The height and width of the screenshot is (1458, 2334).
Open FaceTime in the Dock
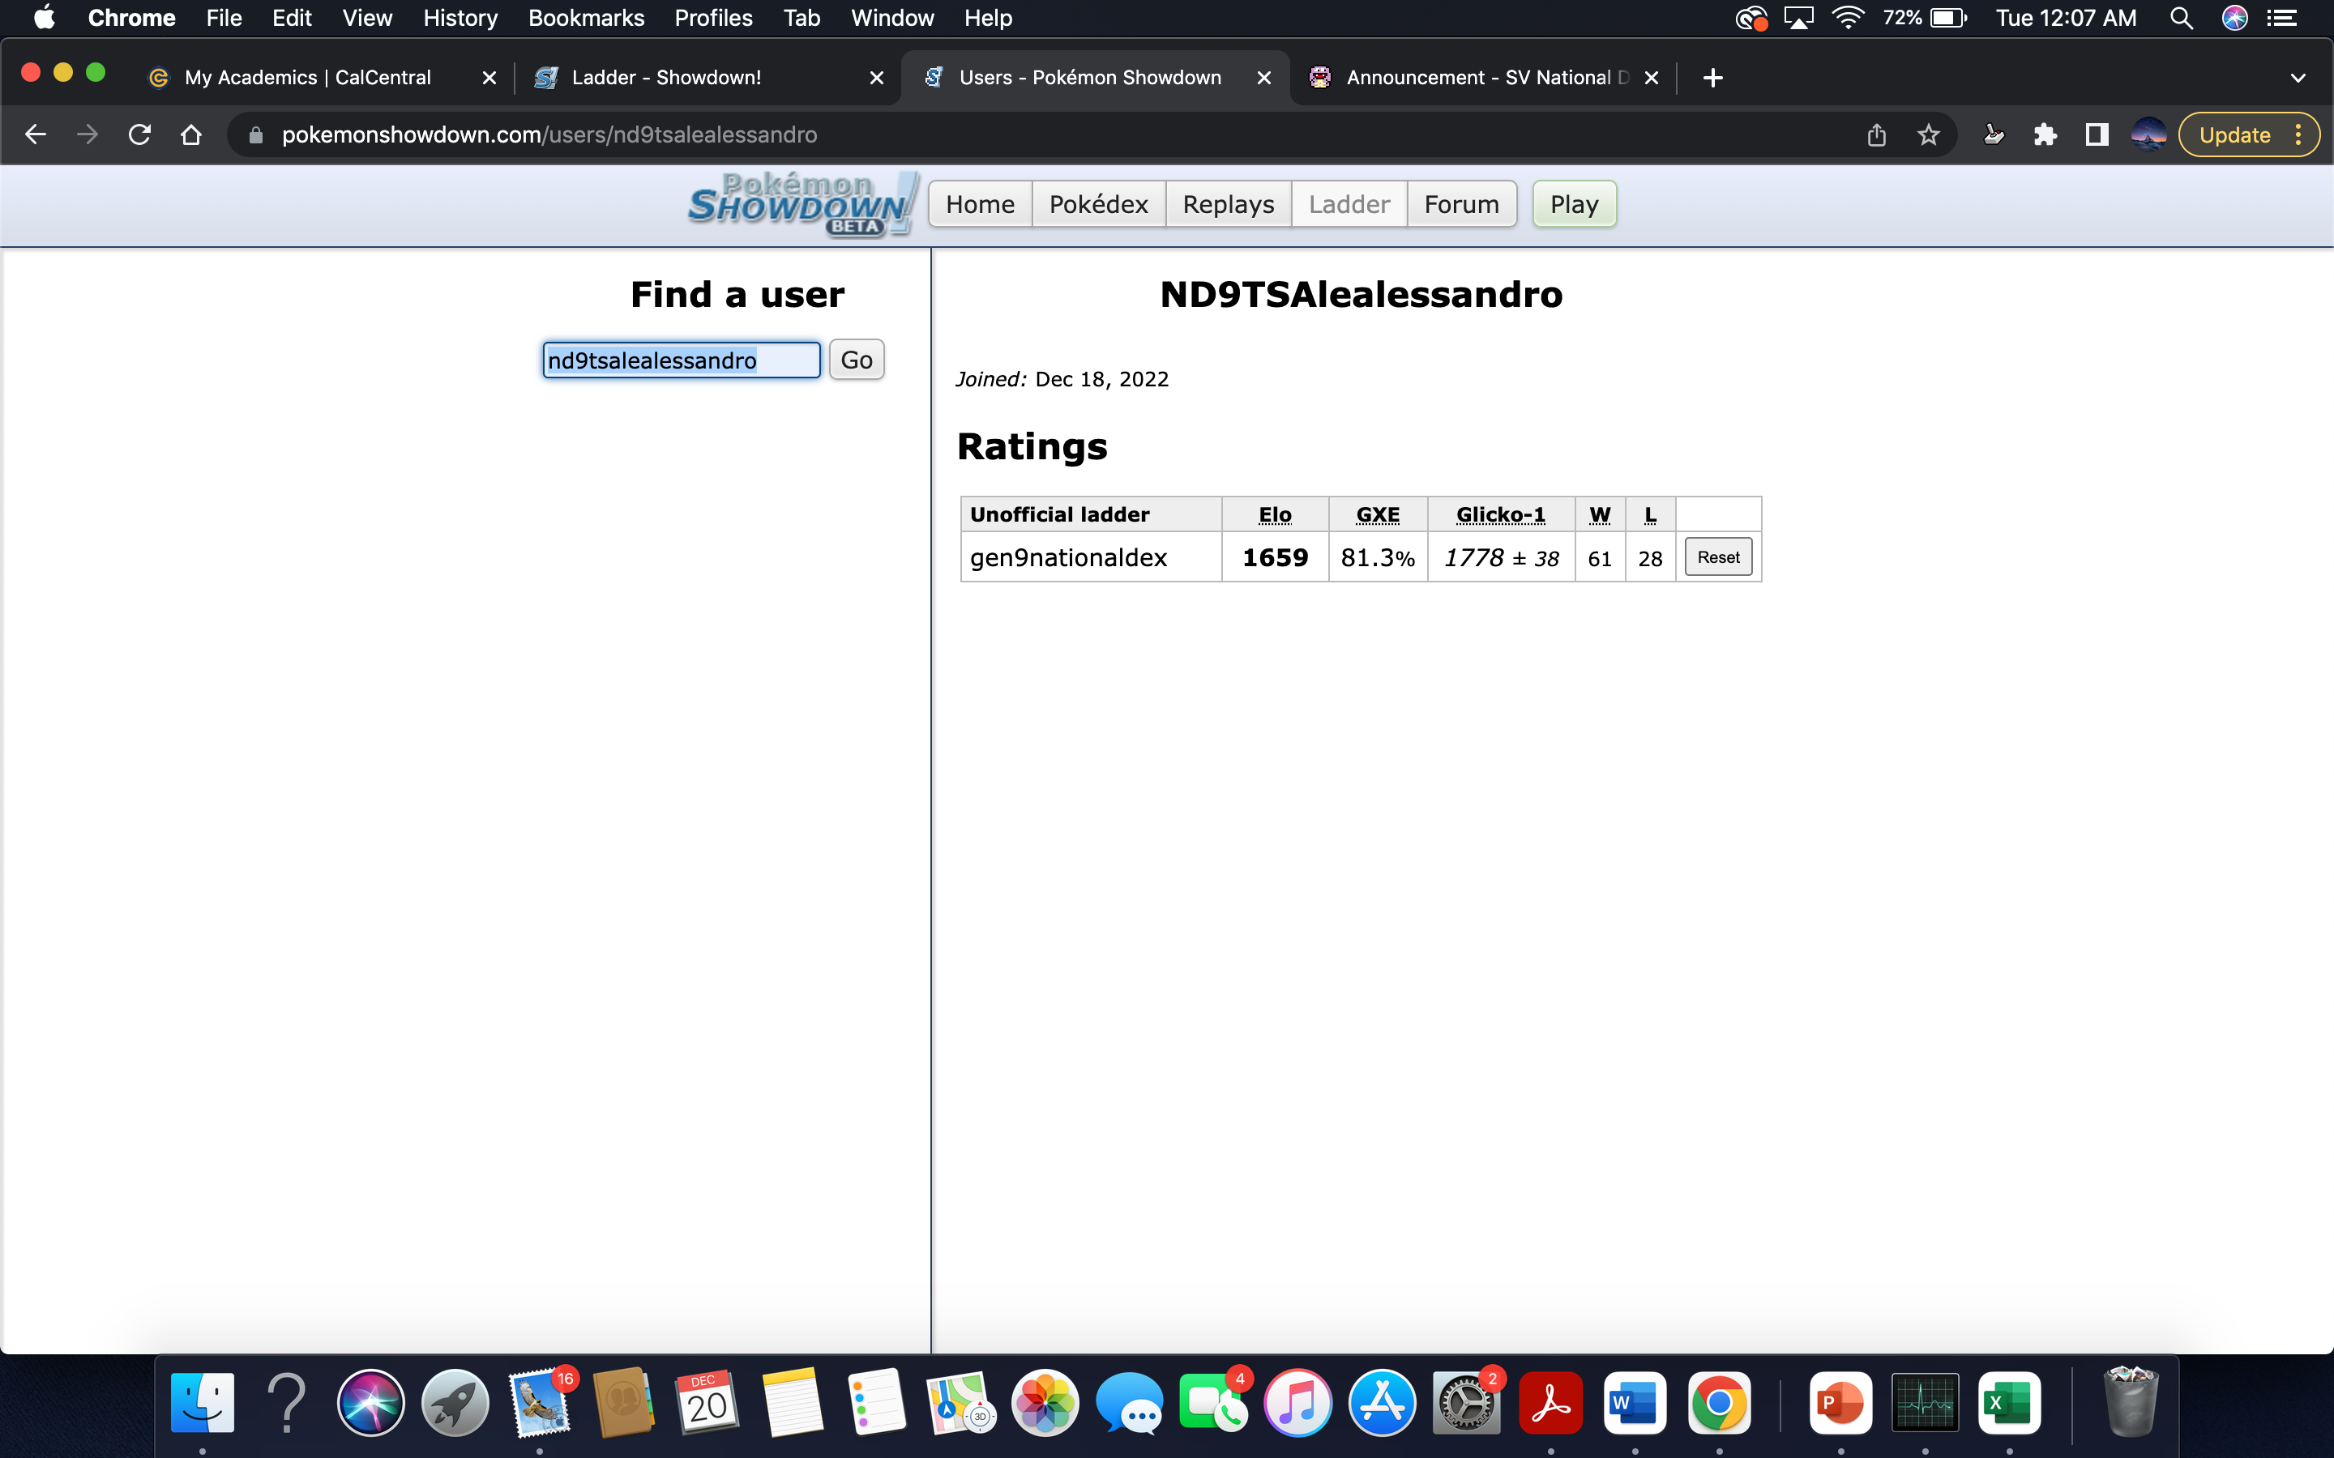tap(1213, 1402)
